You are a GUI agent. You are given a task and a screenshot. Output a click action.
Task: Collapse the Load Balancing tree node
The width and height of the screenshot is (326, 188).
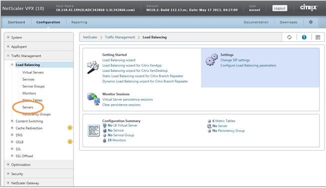[12, 65]
